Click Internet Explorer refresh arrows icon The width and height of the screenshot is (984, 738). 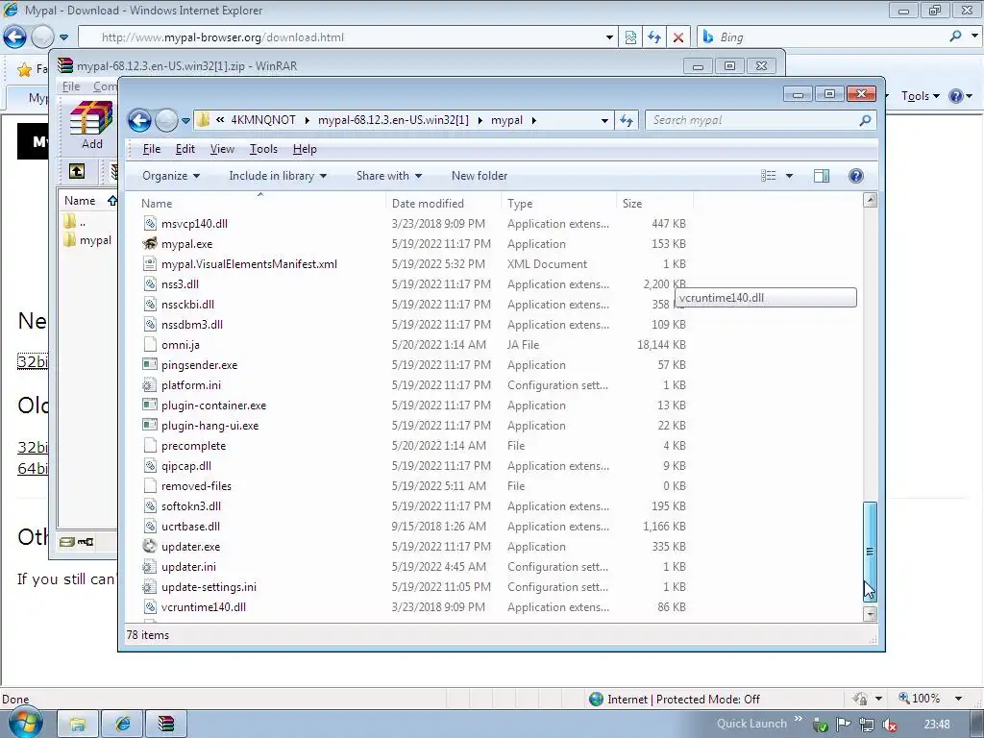coord(653,37)
